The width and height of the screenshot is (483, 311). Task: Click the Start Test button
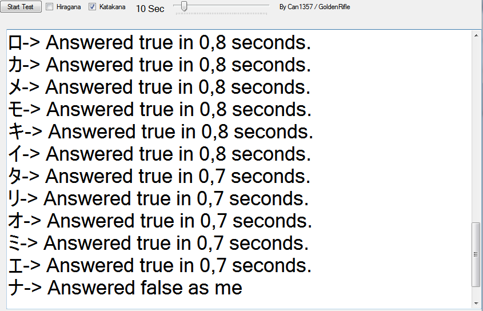[21, 6]
